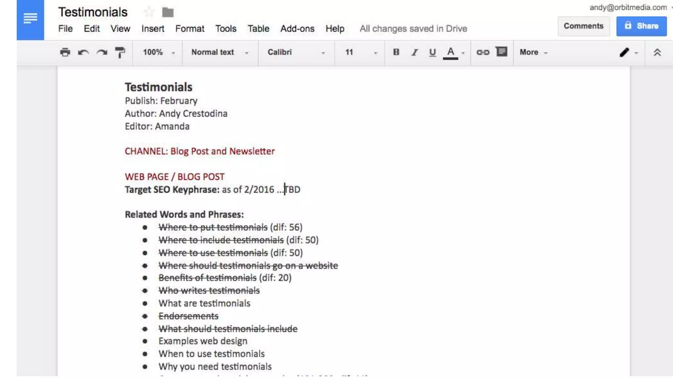Click the Move to folder icon
This screenshot has height=379, width=673.
tap(168, 13)
